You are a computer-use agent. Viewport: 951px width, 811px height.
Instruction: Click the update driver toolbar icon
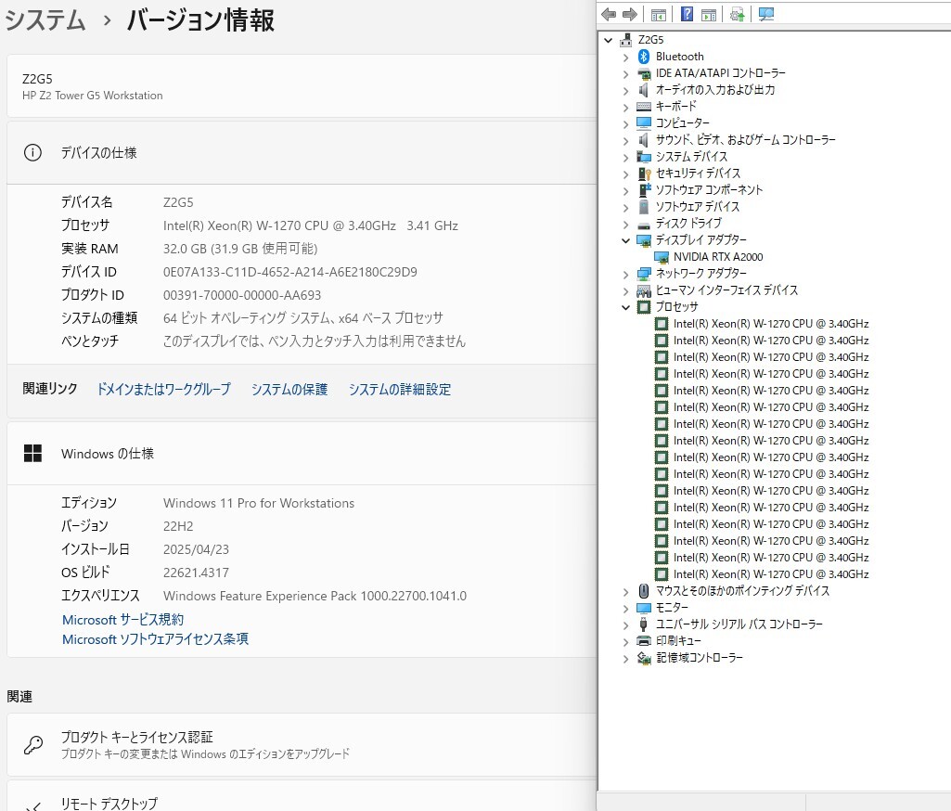(x=737, y=14)
